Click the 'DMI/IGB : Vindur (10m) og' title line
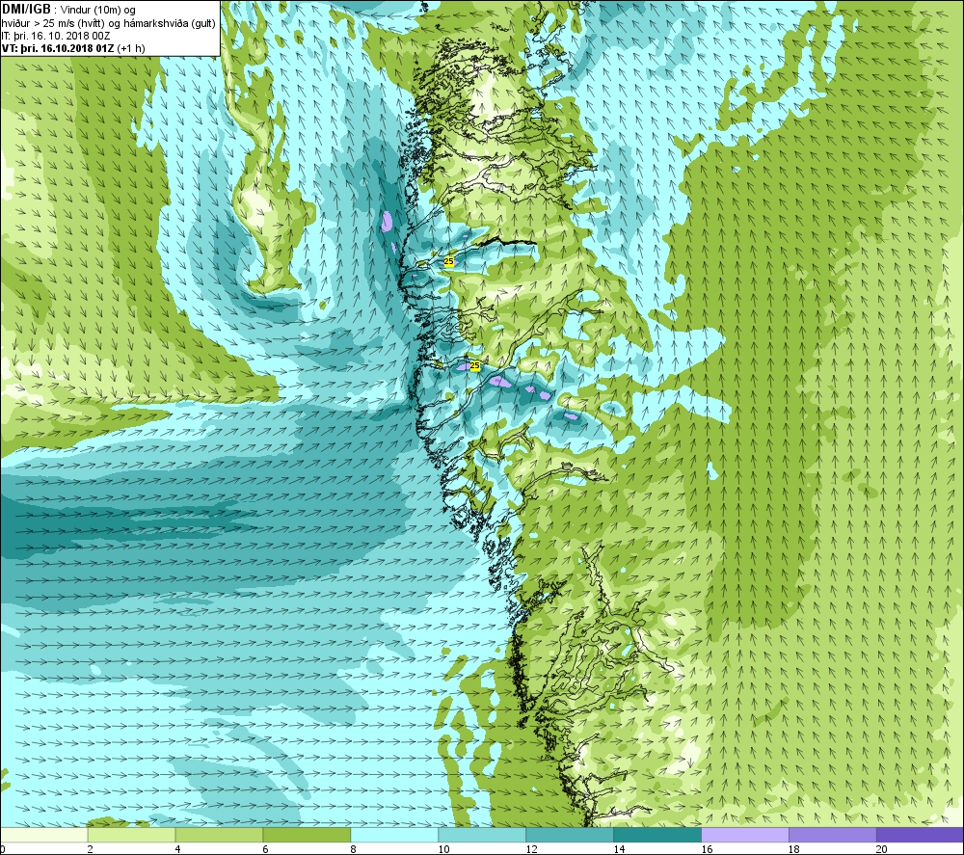This screenshot has width=964, height=855. [68, 10]
